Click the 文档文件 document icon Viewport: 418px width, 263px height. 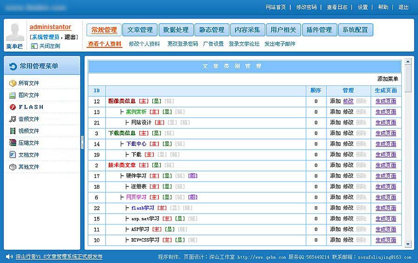13,155
